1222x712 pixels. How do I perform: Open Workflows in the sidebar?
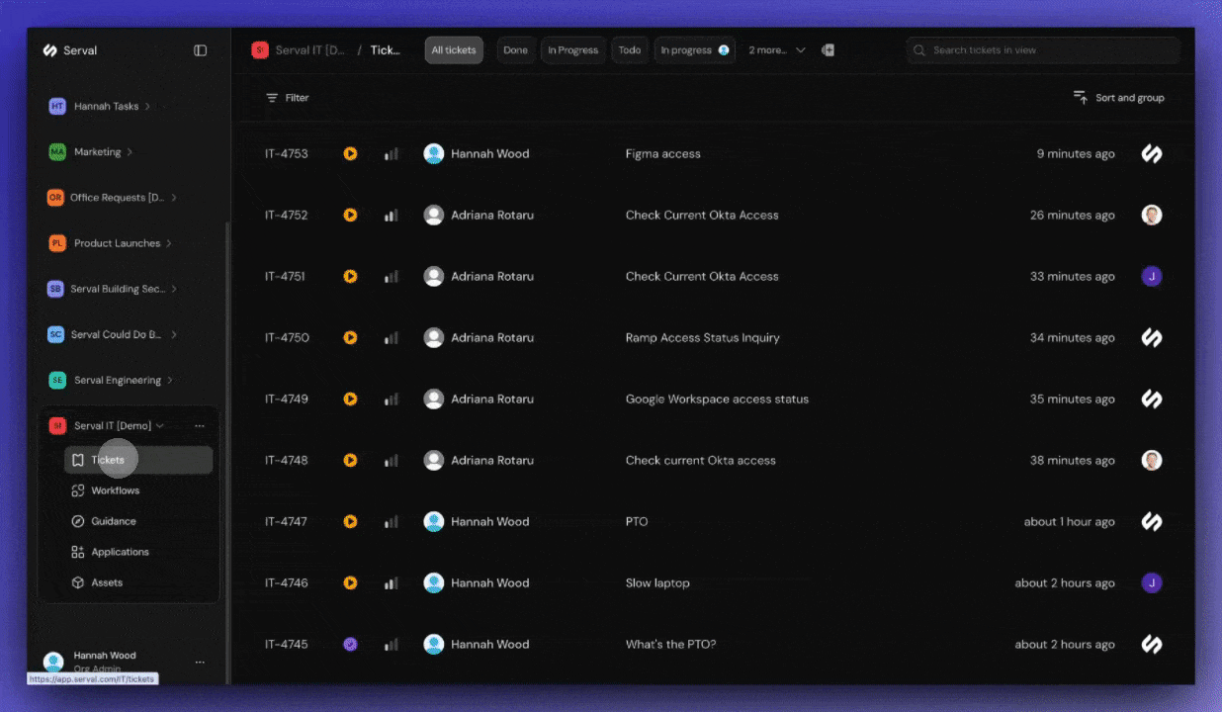pos(138,490)
